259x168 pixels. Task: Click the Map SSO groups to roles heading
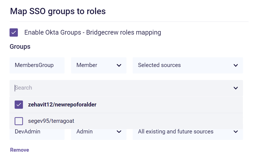[x=58, y=11]
